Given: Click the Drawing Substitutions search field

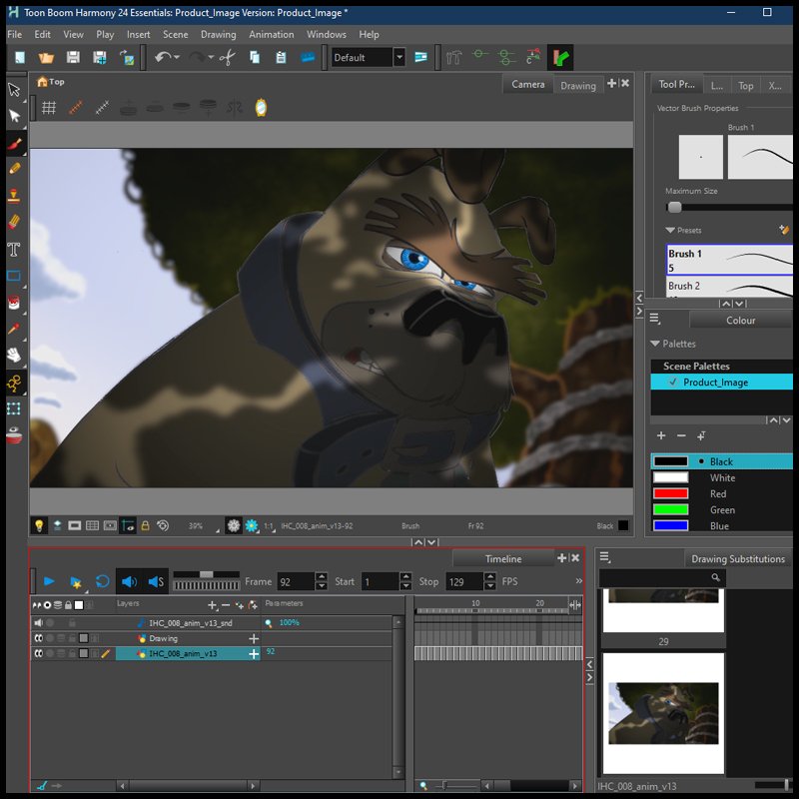Looking at the screenshot, I should click(x=662, y=578).
